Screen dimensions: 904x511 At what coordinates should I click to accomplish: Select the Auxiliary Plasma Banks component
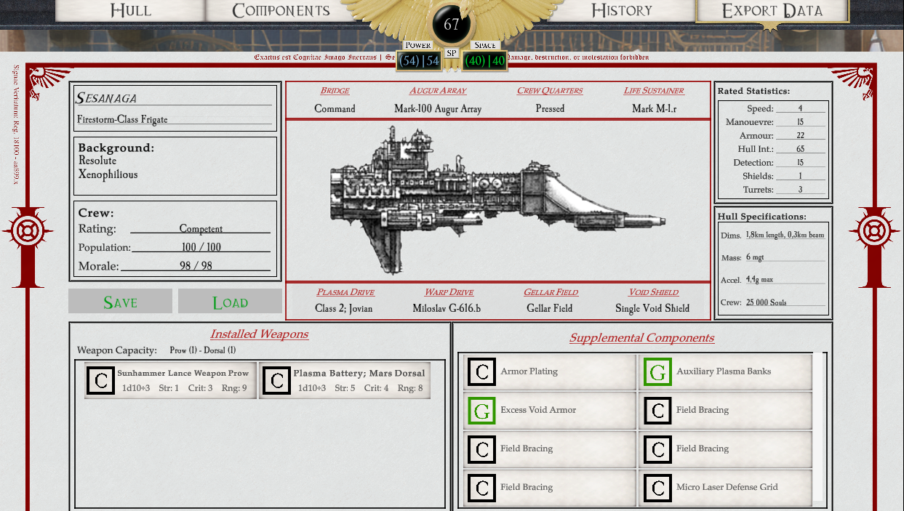click(x=725, y=371)
